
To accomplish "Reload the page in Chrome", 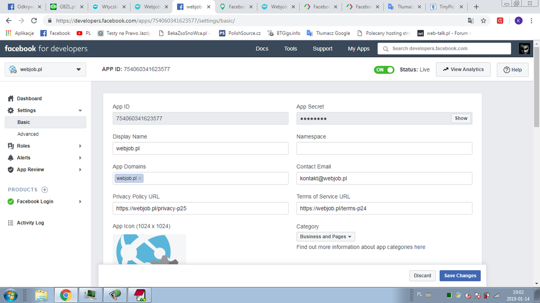I will tap(34, 21).
